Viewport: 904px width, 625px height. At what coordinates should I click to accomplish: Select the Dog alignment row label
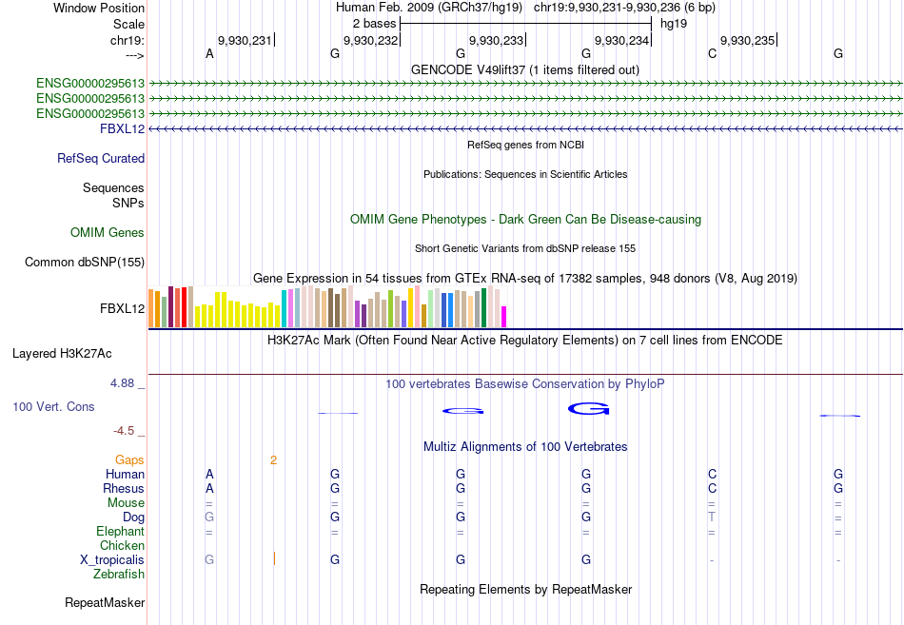pyautogui.click(x=133, y=518)
